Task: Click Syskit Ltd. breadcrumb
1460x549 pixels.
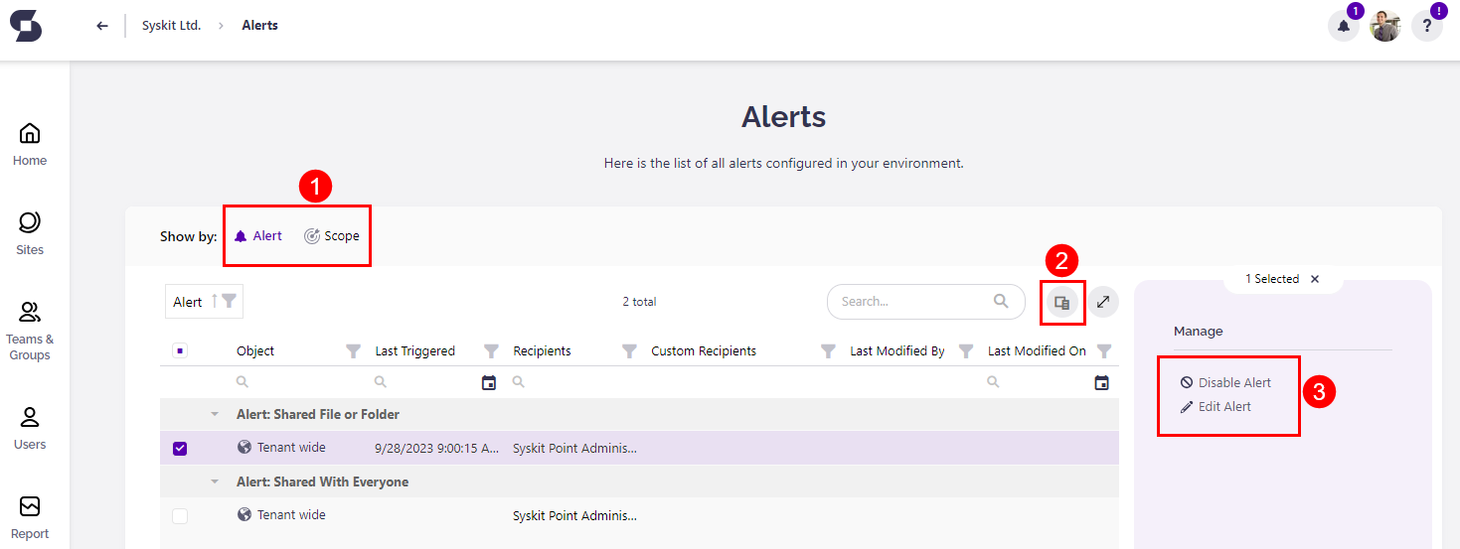Action: 172,26
